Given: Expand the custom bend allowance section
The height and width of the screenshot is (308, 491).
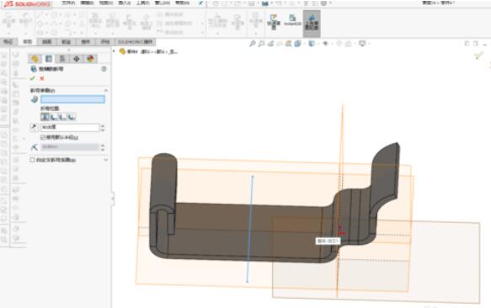Looking at the screenshot, I should coord(106,160).
